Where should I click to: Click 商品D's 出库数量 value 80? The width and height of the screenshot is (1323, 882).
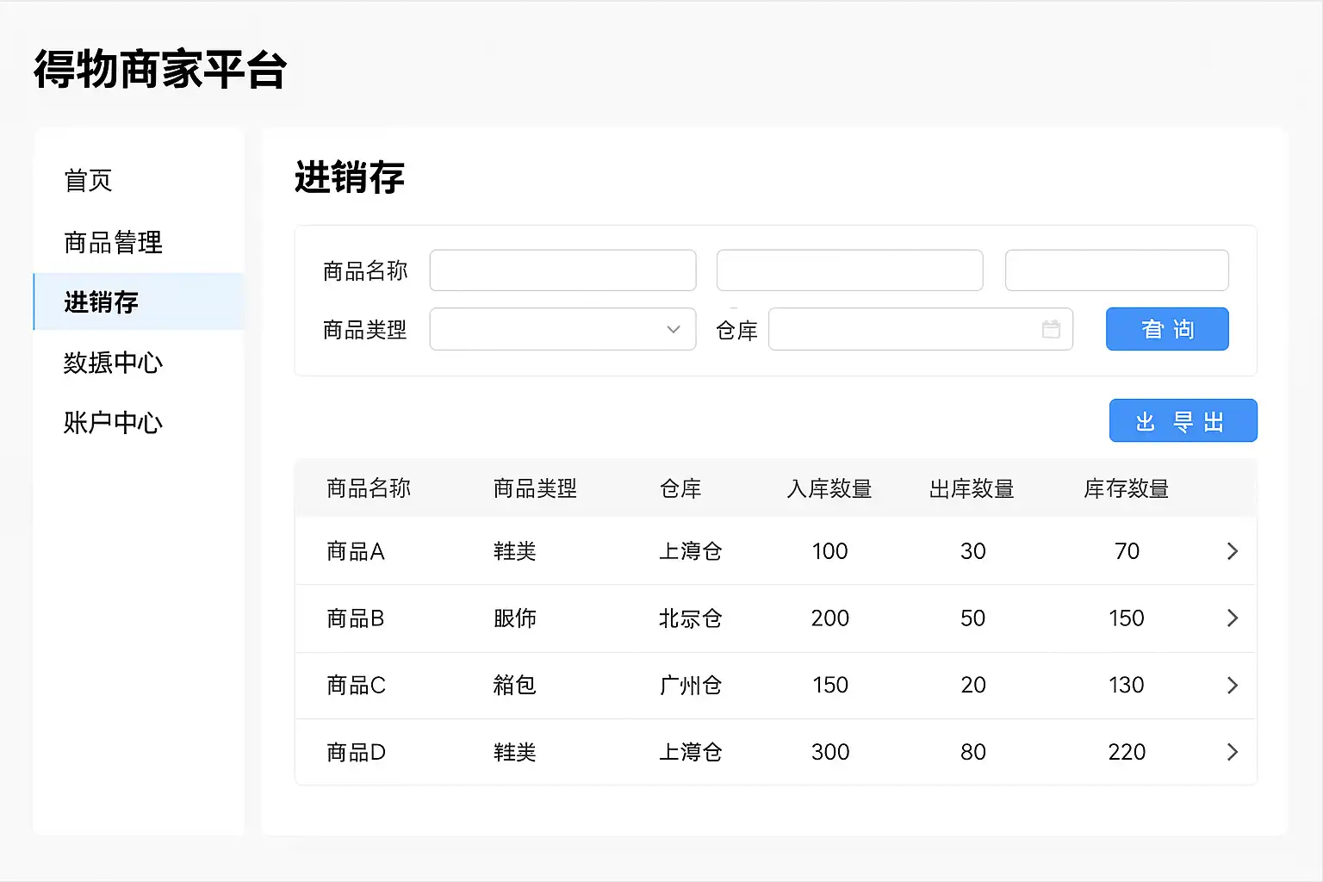(x=973, y=752)
